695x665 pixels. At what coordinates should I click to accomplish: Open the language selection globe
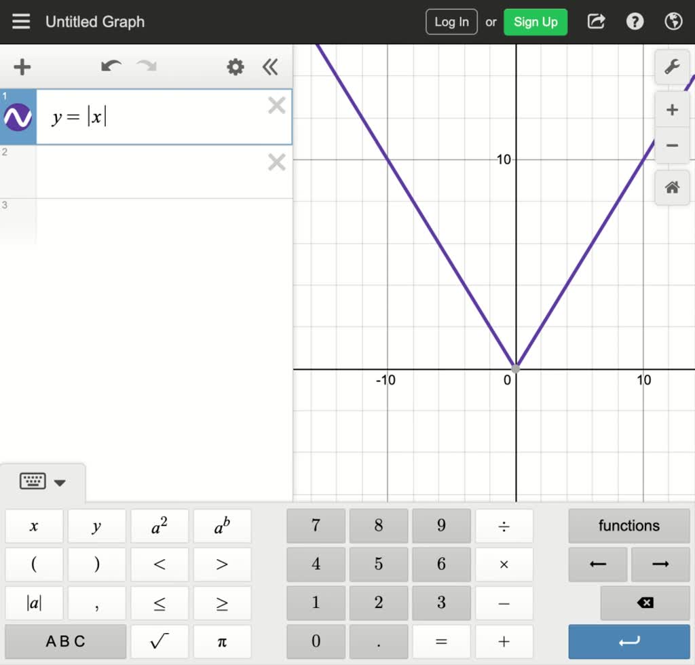(x=673, y=21)
